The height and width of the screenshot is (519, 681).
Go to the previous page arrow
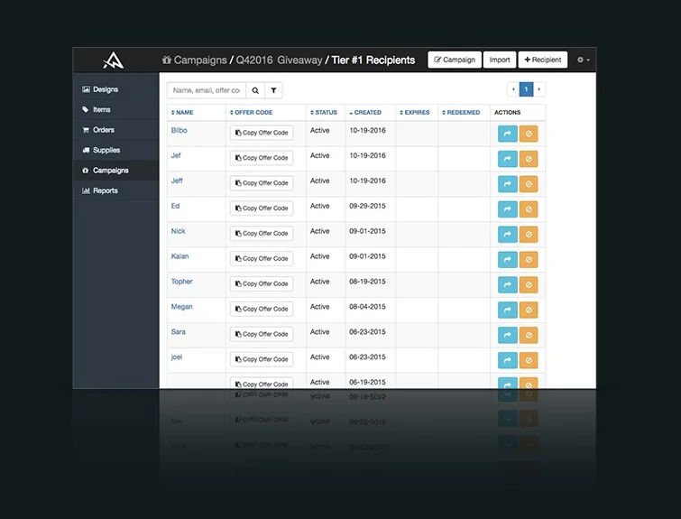tap(513, 89)
